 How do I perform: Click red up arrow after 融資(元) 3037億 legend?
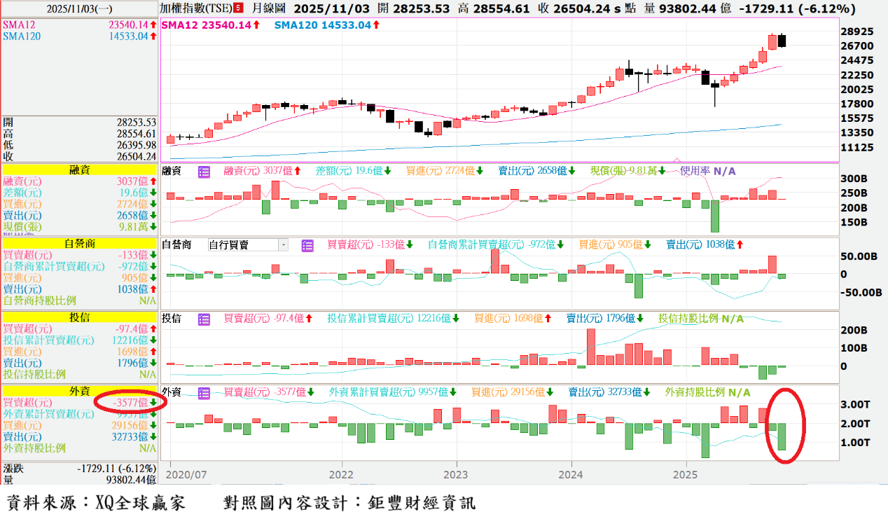297,172
